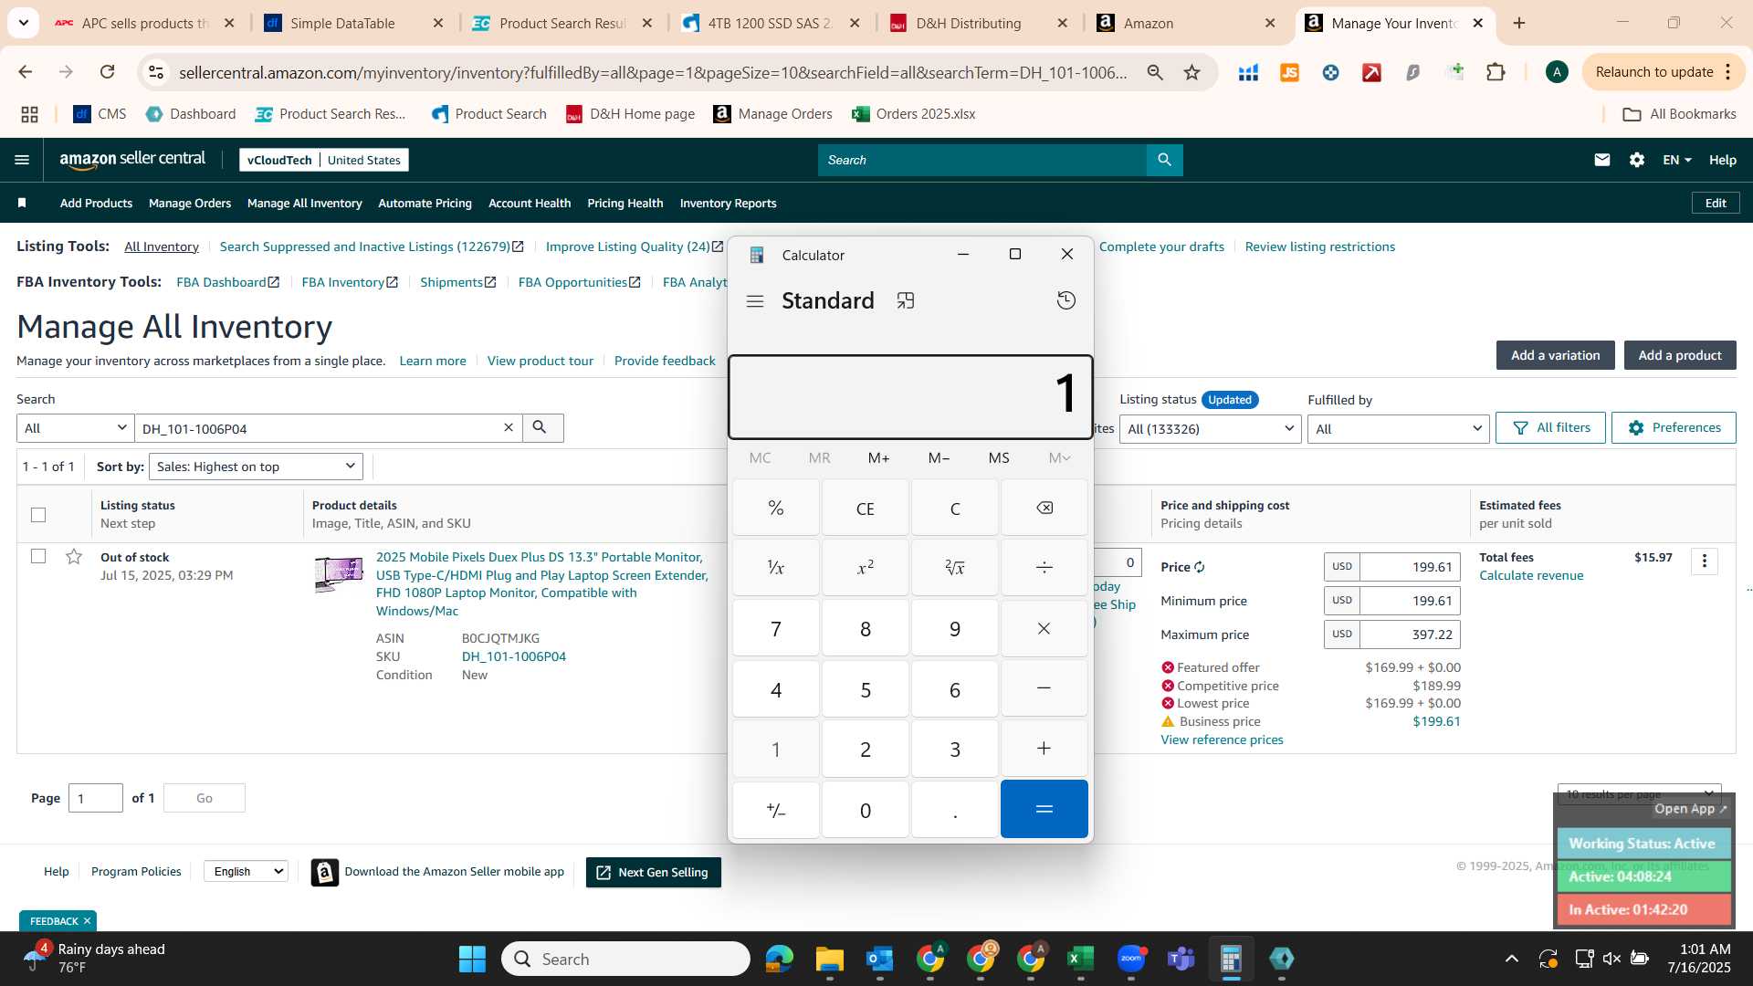Open the EN language dropdown
Image resolution: width=1753 pixels, height=986 pixels.
[1677, 160]
